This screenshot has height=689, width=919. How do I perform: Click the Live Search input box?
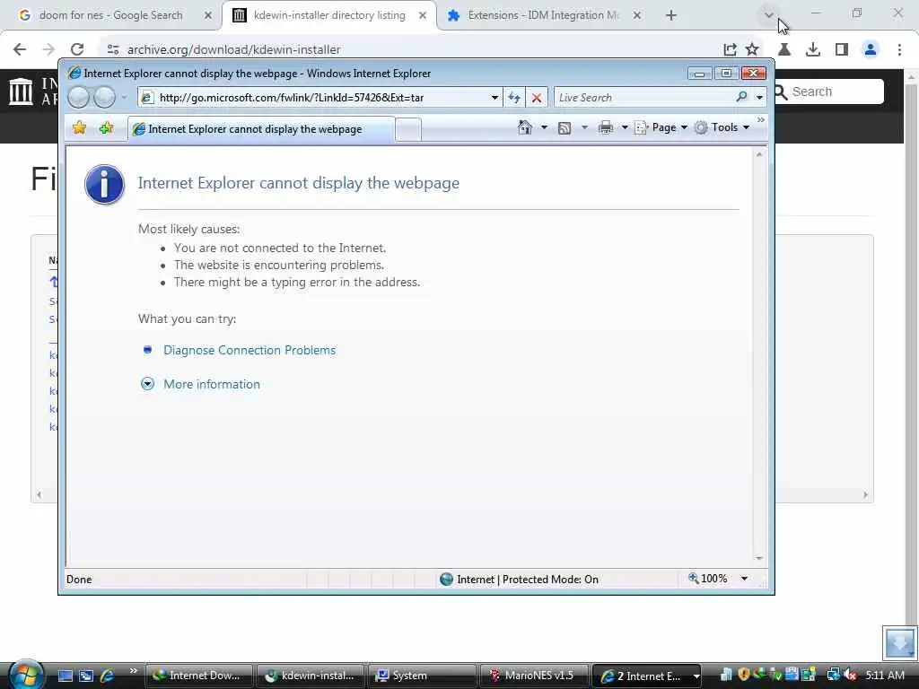(x=643, y=98)
